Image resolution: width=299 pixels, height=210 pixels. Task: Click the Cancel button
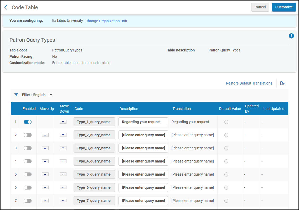pos(260,7)
